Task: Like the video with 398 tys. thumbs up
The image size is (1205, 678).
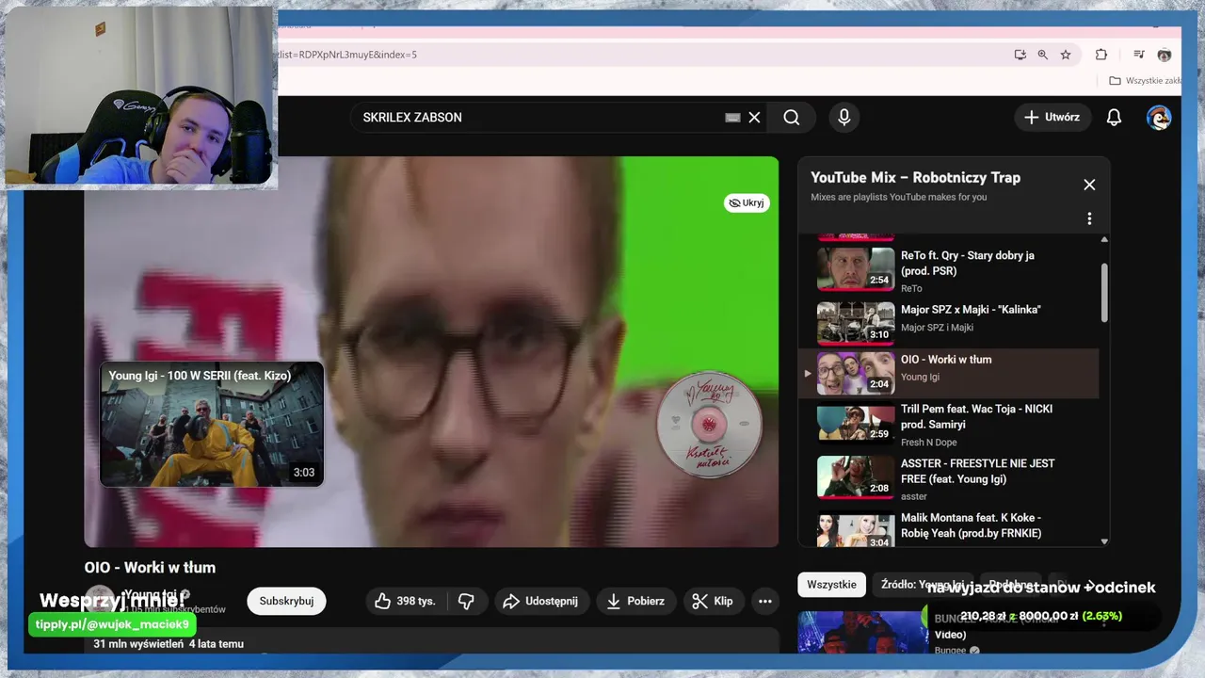Action: [405, 601]
